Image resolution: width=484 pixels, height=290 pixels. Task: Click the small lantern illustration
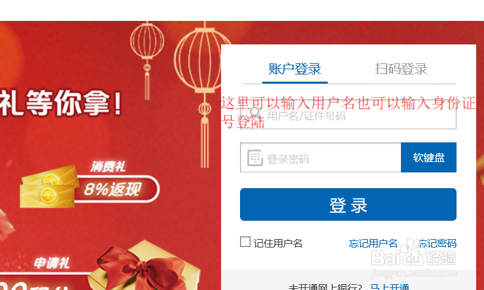(147, 60)
